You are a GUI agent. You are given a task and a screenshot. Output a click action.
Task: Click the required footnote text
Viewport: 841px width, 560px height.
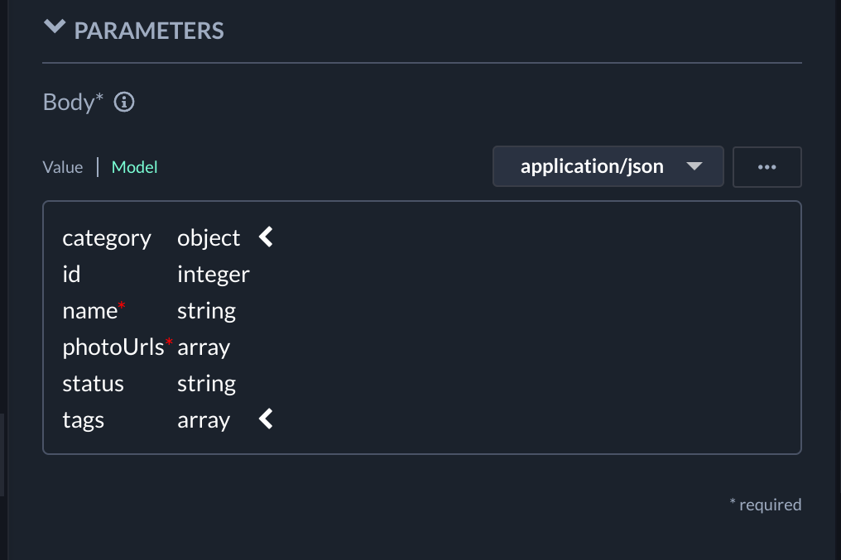tap(765, 505)
